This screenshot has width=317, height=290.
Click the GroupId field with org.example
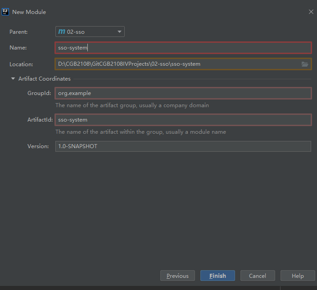tap(183, 93)
